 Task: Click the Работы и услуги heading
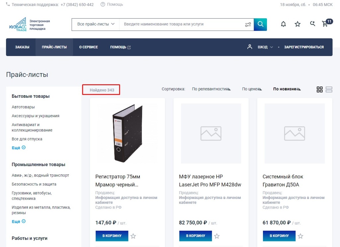pyautogui.click(x=30, y=238)
